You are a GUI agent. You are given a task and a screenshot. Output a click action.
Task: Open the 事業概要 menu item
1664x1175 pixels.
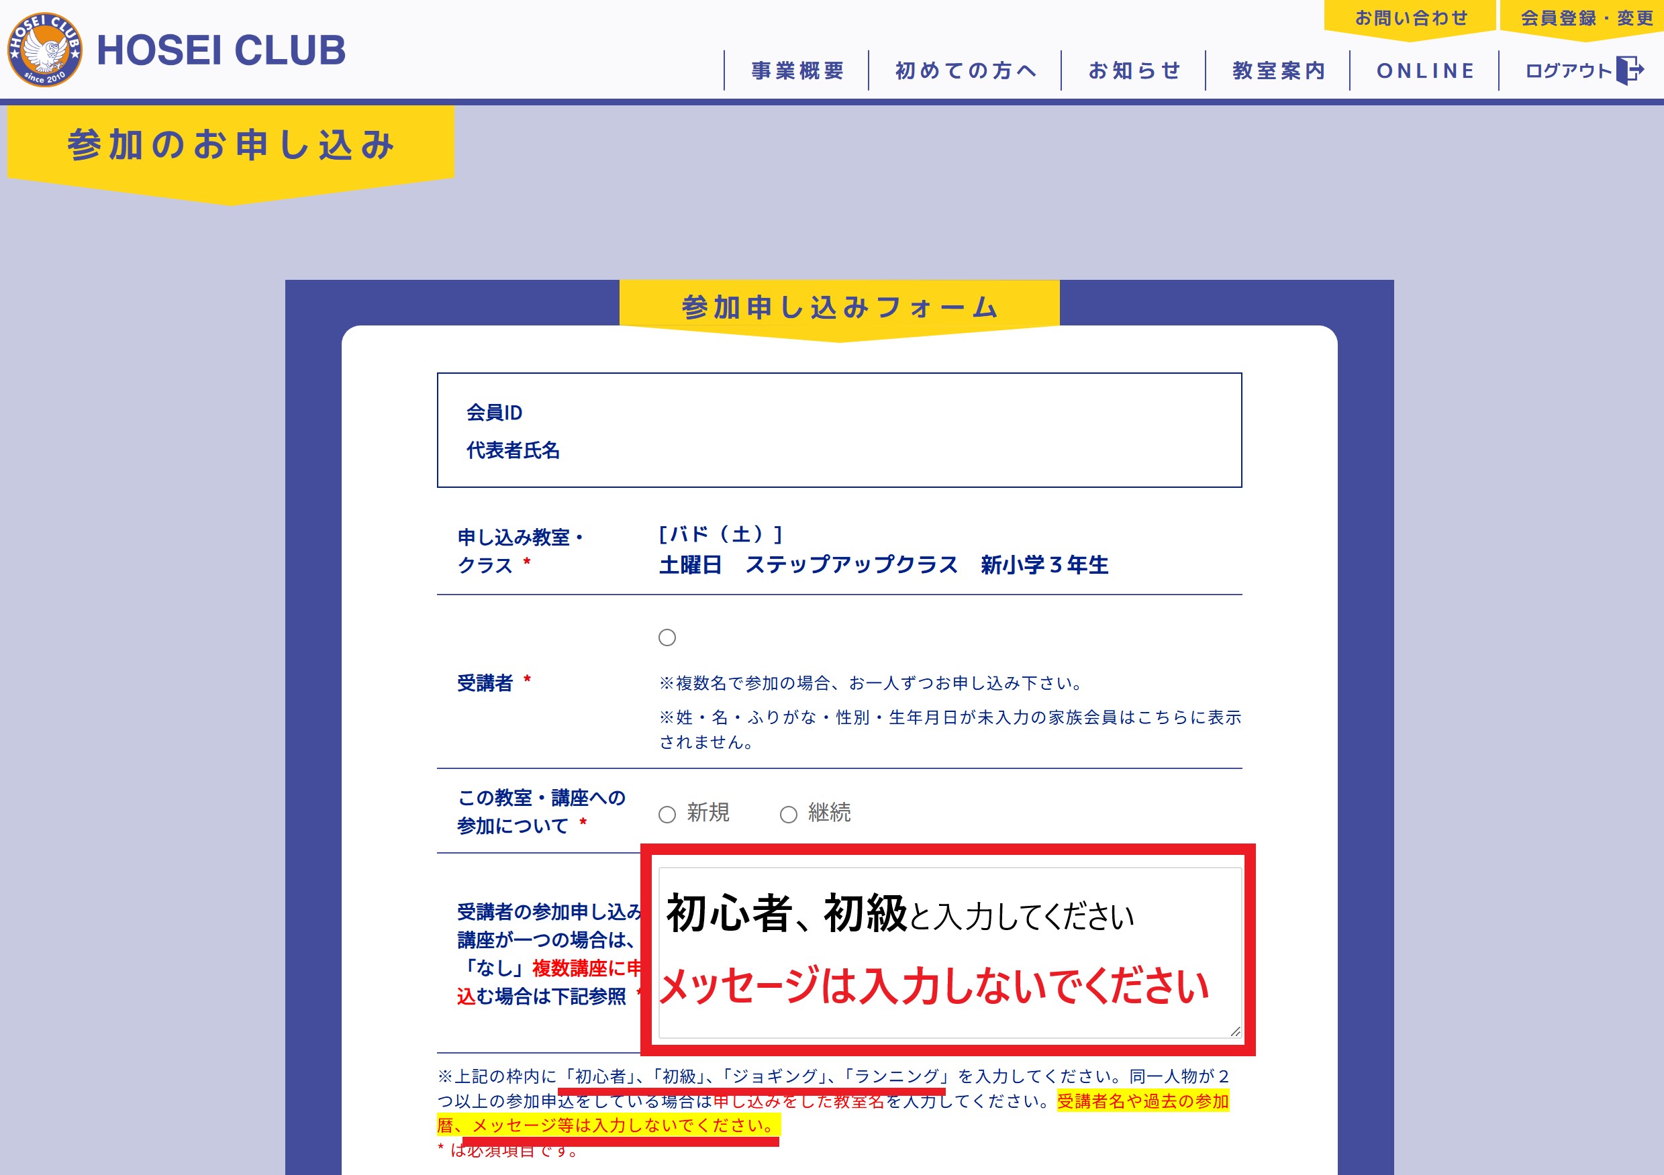pos(797,70)
